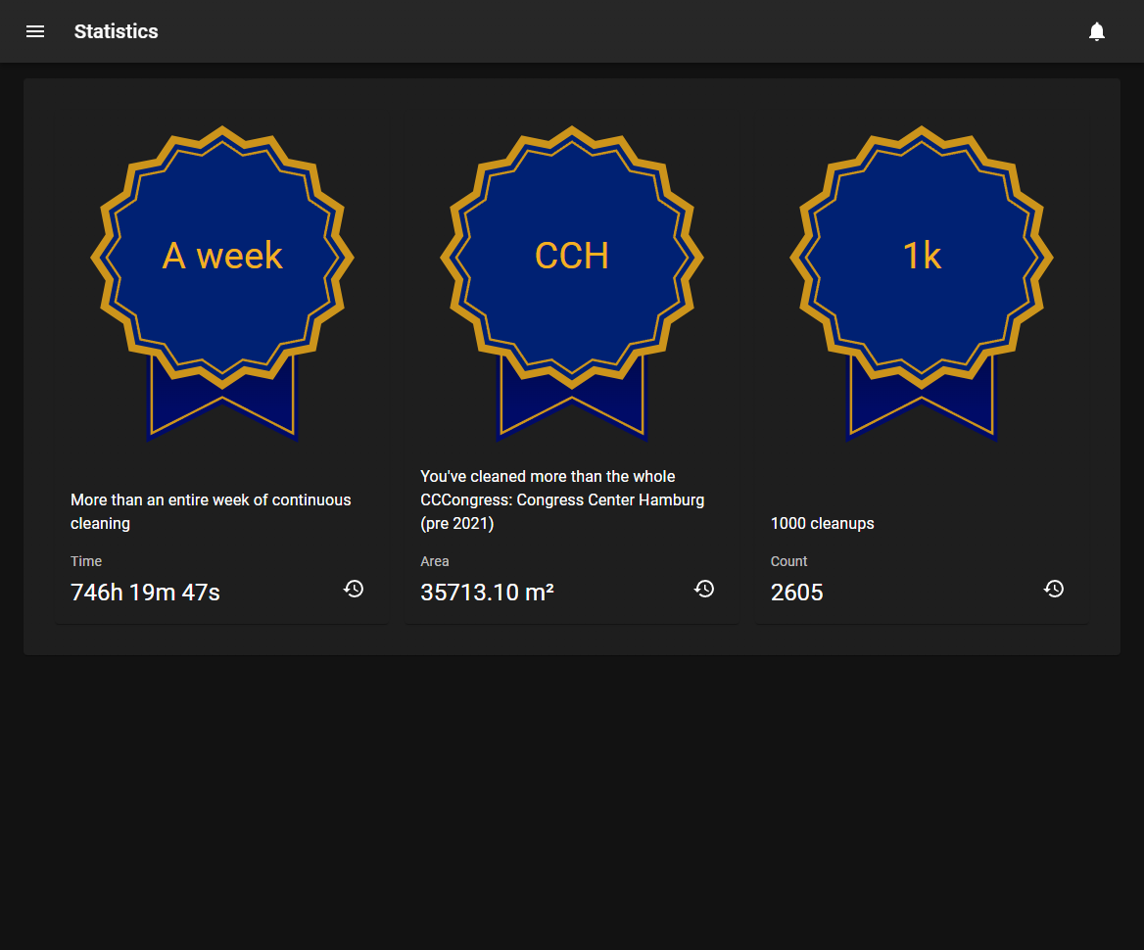Click the '1k' achievement badge

click(x=922, y=284)
